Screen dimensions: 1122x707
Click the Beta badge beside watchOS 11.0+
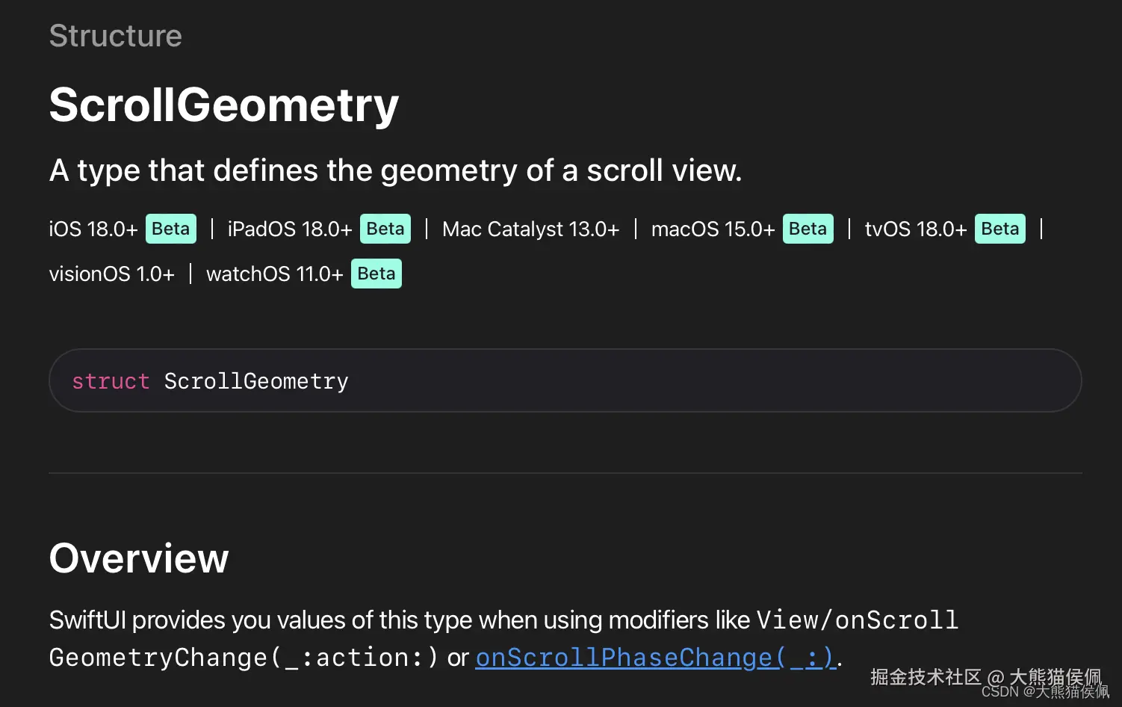(376, 274)
